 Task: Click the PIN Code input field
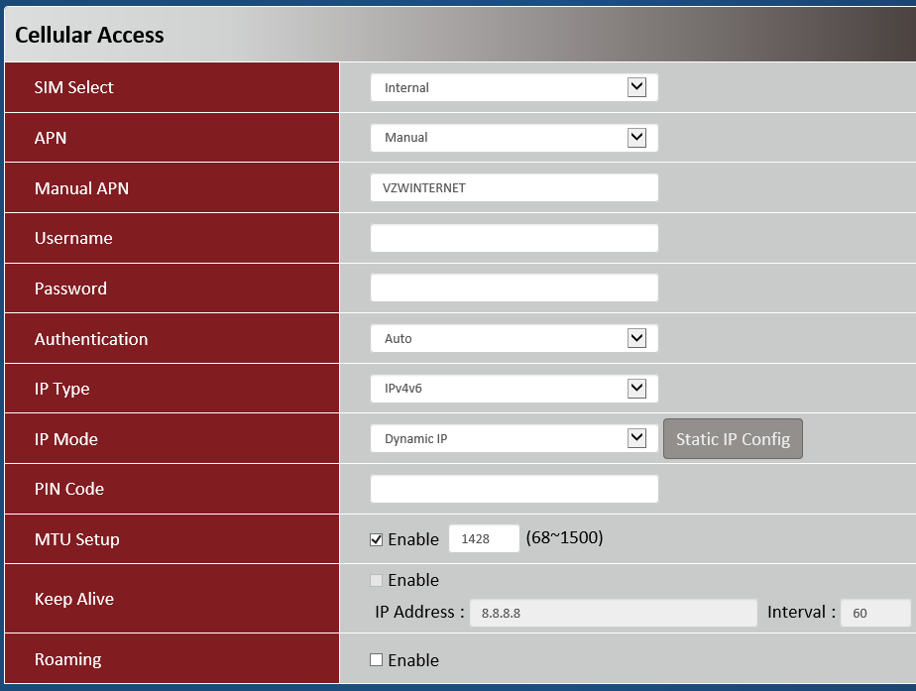514,489
